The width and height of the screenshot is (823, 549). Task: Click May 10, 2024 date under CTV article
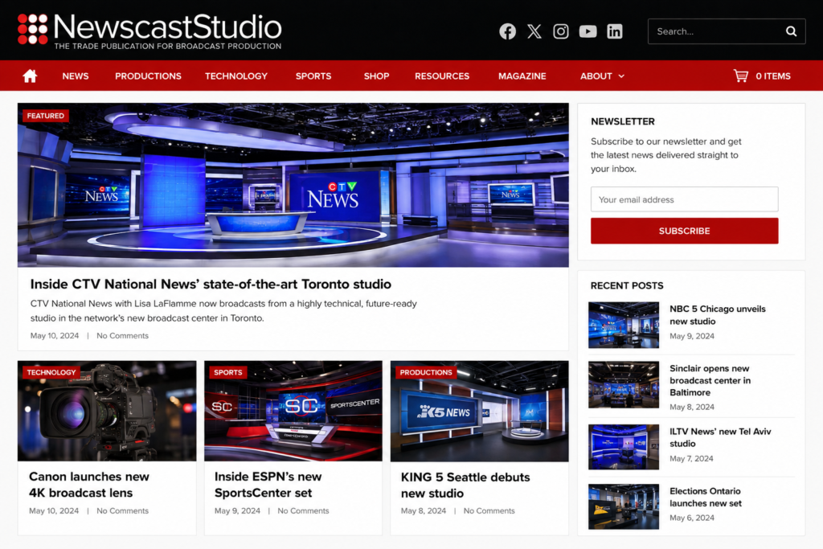coord(55,335)
